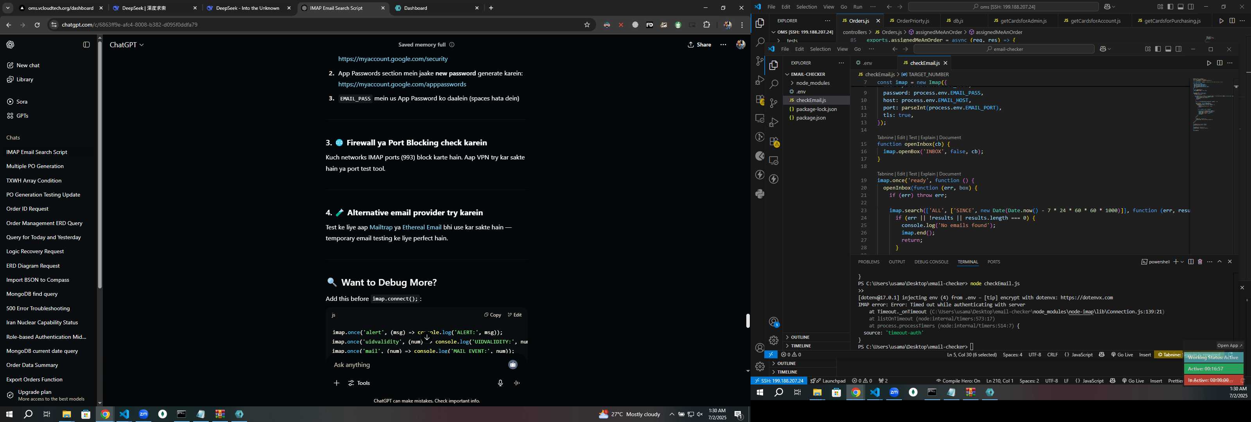Toggle Panel in email-checker title bar
Viewport: 1251px width, 422px height.
1169,49
